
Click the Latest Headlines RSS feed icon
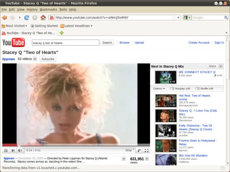click(62, 26)
